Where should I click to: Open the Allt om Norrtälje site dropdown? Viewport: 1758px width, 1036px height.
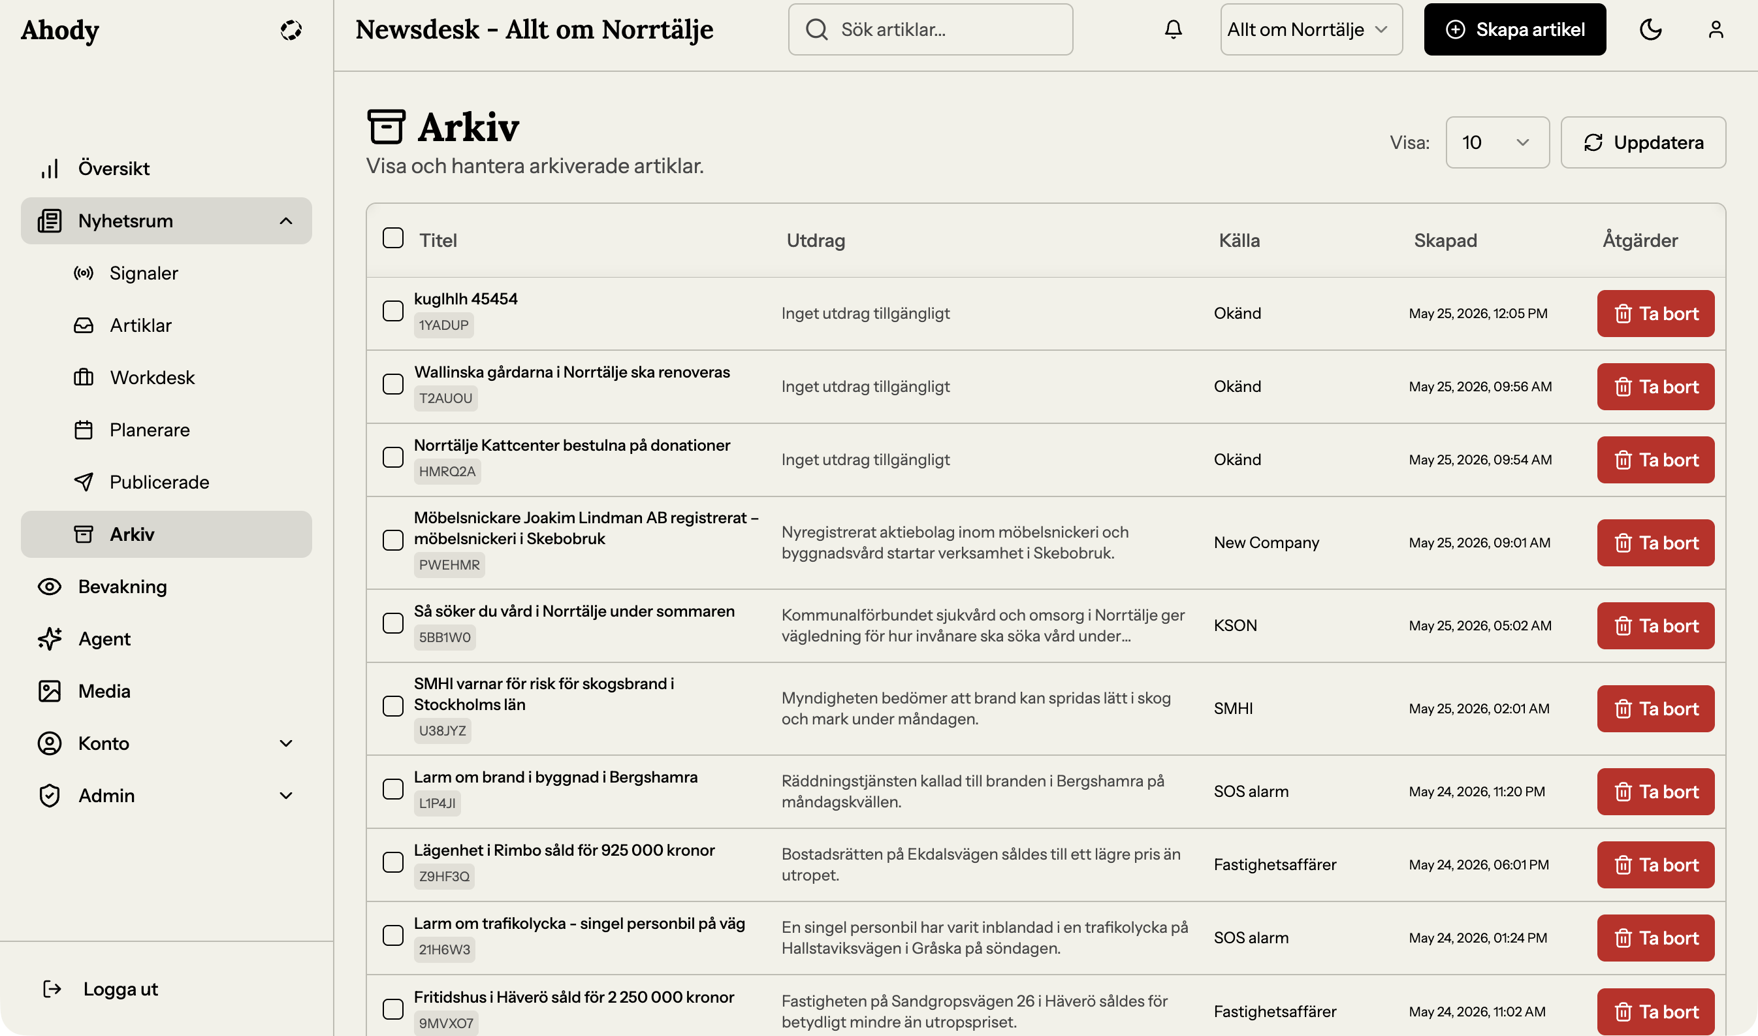point(1311,29)
